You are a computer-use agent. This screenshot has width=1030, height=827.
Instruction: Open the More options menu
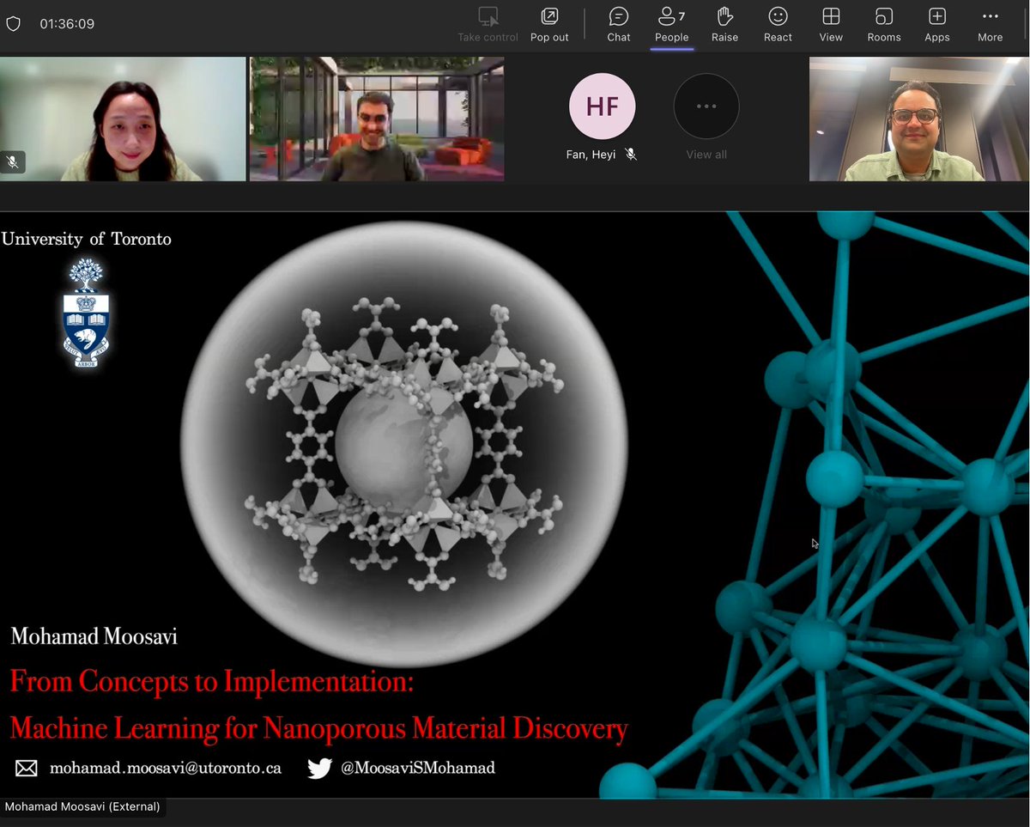[x=990, y=23]
